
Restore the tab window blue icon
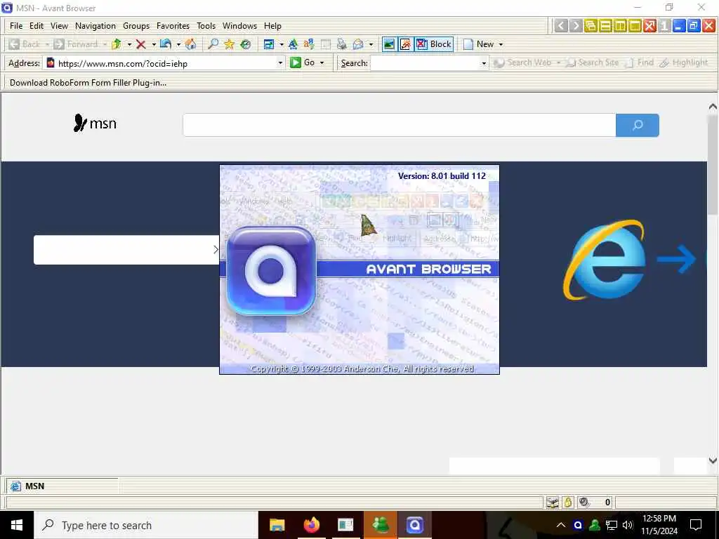coord(694,26)
